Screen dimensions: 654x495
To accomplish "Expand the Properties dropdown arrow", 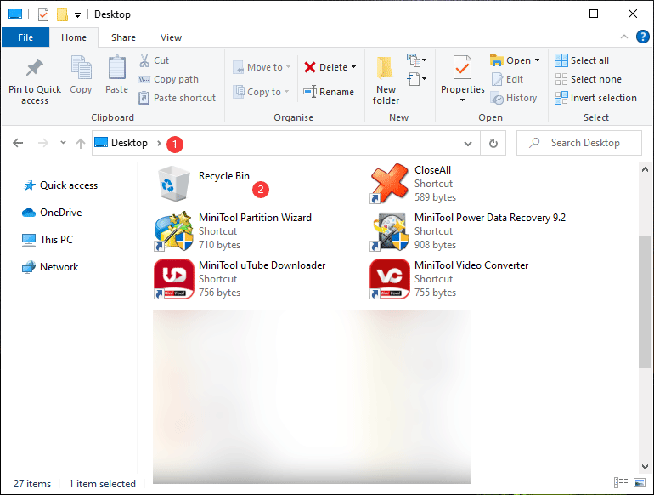I will point(462,100).
